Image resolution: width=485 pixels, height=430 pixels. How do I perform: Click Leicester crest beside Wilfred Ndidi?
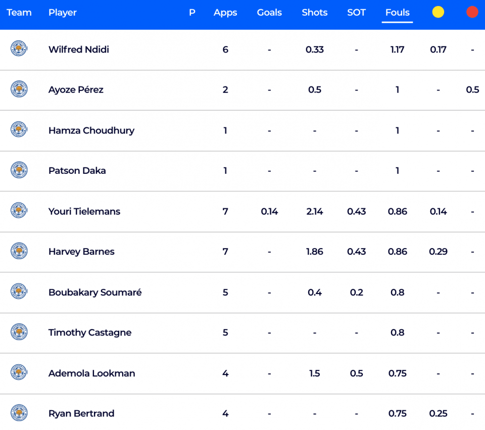tap(19, 49)
